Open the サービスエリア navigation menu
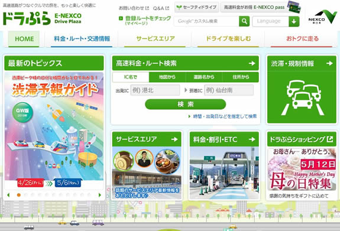This screenshot has height=231, width=340. point(156,39)
